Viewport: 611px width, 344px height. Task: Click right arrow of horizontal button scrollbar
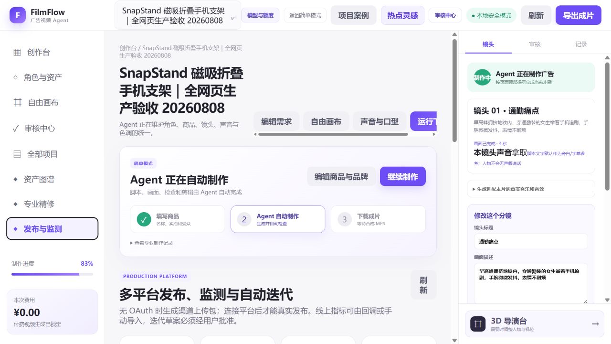click(434, 134)
